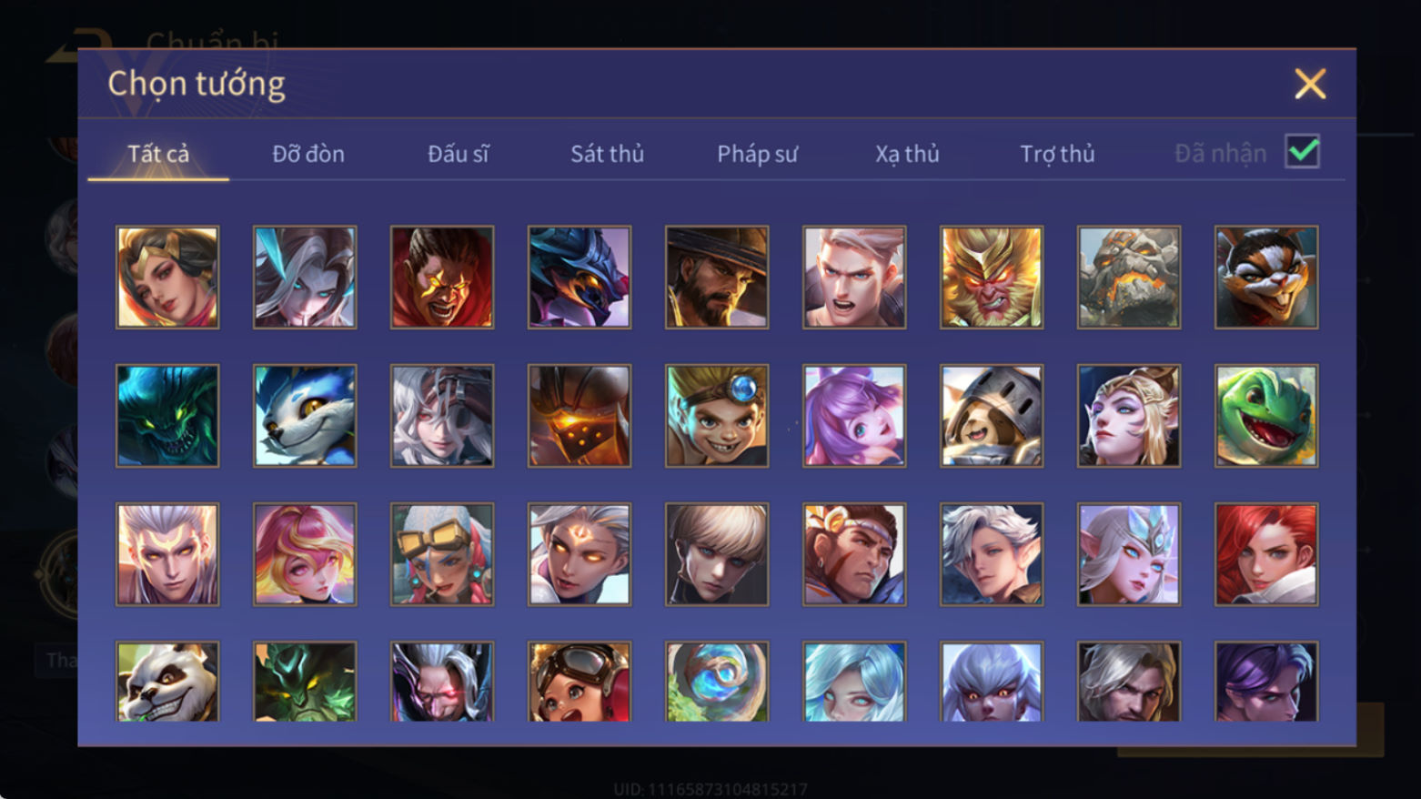Select the golden monkey king hero portrait
The width and height of the screenshot is (1421, 799).
click(x=991, y=277)
